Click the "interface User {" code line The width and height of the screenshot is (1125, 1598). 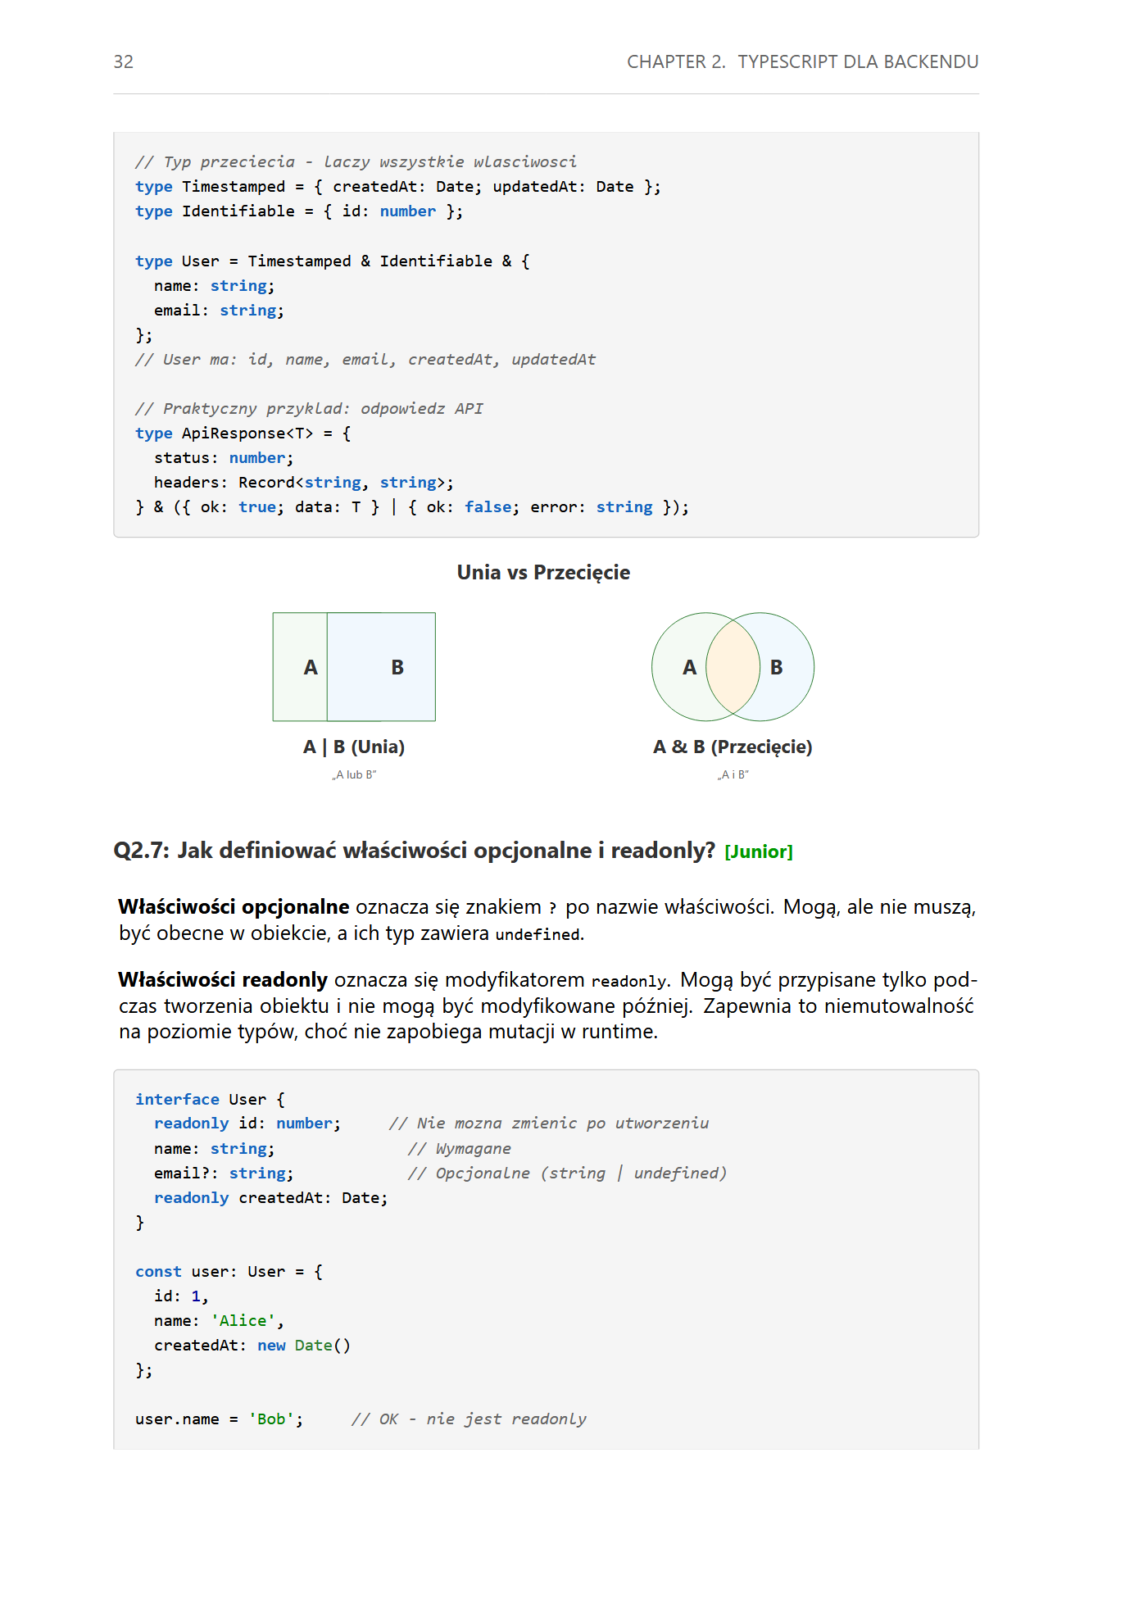point(210,1100)
